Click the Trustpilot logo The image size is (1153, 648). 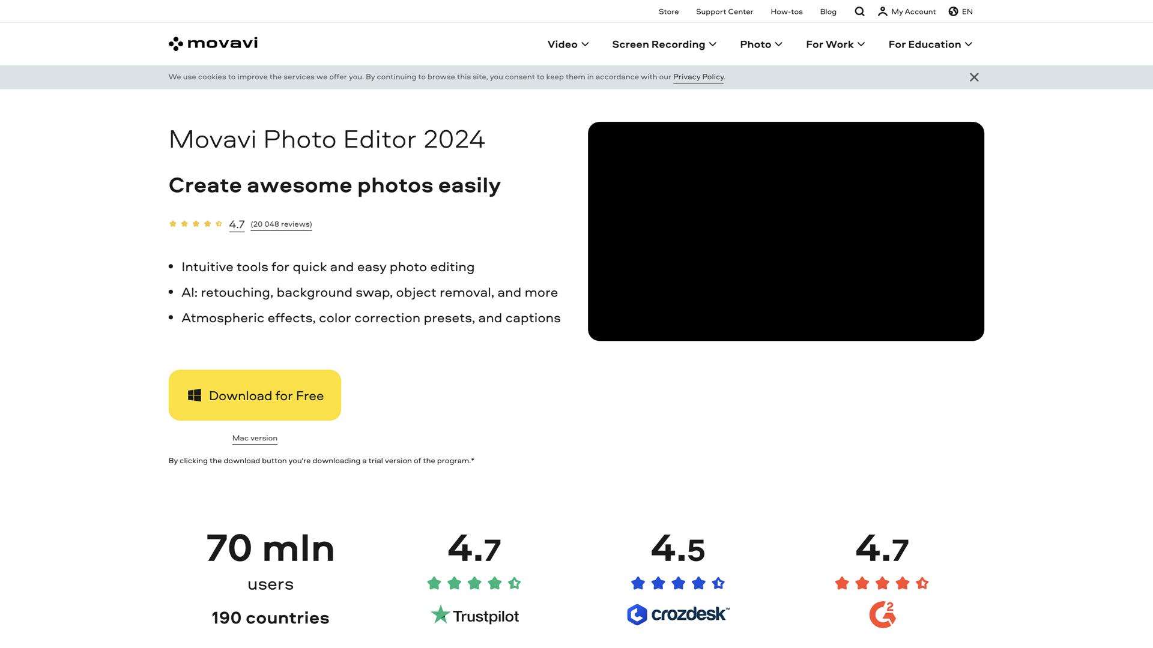tap(474, 615)
